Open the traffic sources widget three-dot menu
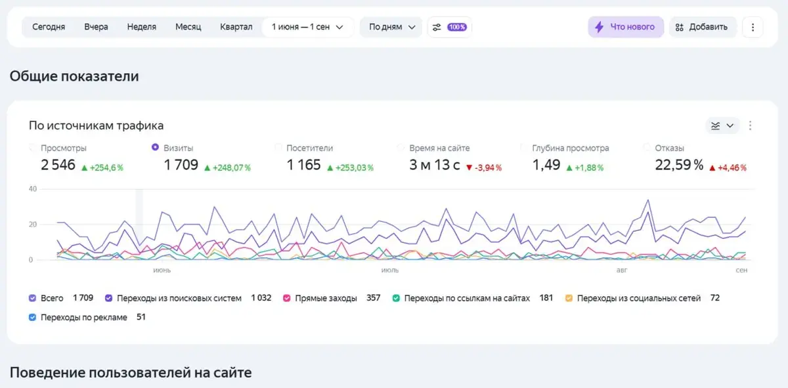The width and height of the screenshot is (788, 388). click(x=751, y=125)
